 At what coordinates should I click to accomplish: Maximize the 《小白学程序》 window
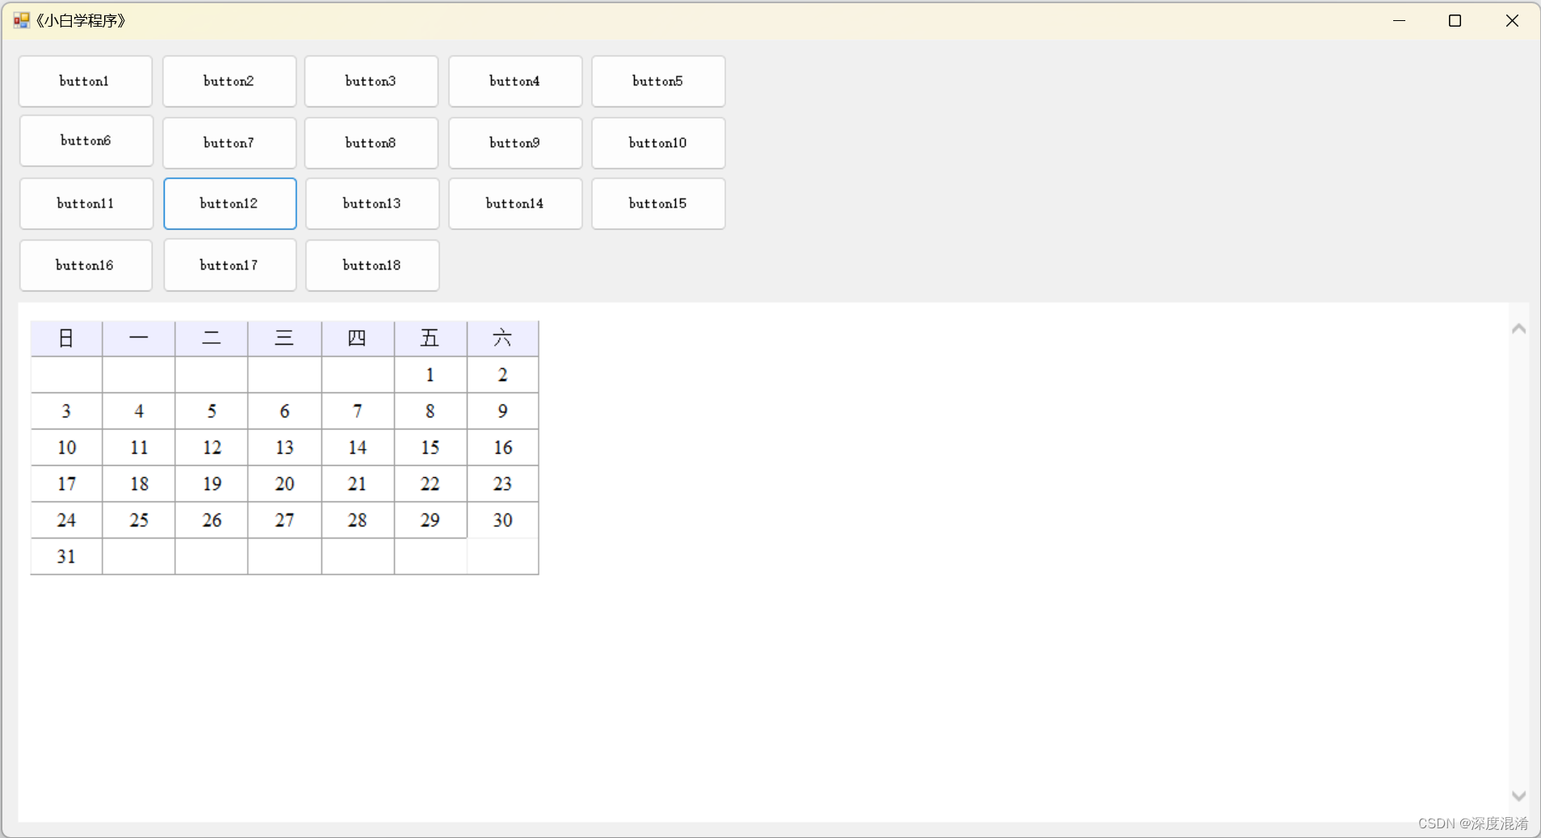point(1455,21)
